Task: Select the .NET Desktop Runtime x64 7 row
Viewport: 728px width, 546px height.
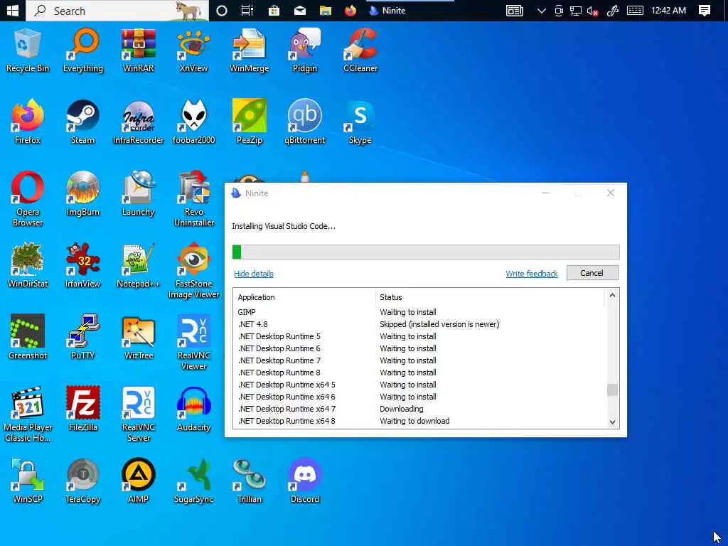Action: 419,409
